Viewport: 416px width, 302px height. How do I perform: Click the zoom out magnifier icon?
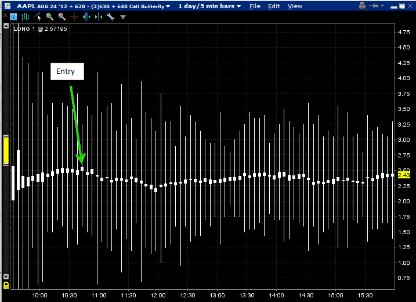[62, 17]
